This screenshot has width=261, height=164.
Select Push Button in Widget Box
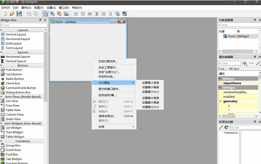tap(14, 70)
